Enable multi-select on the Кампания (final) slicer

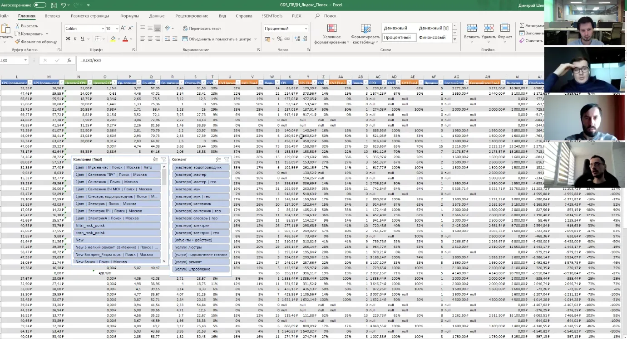point(156,160)
